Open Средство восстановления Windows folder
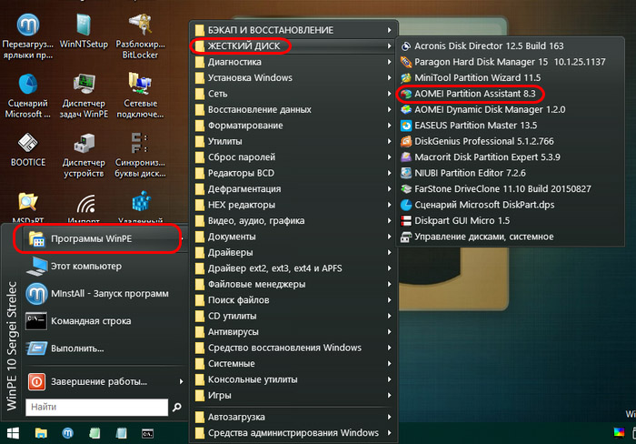The height and width of the screenshot is (444, 636). pyautogui.click(x=293, y=348)
